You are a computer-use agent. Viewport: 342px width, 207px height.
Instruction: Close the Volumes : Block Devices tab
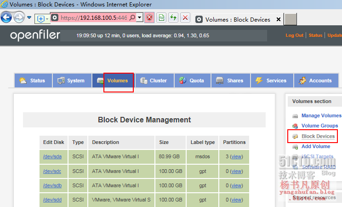coord(279,19)
